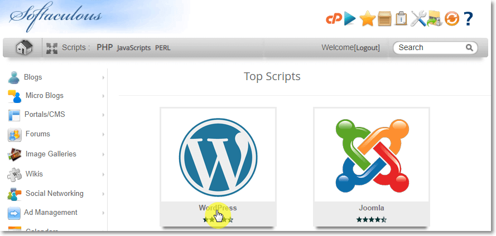Expand the Portals/CMS category arrow
The image size is (496, 236).
click(103, 115)
